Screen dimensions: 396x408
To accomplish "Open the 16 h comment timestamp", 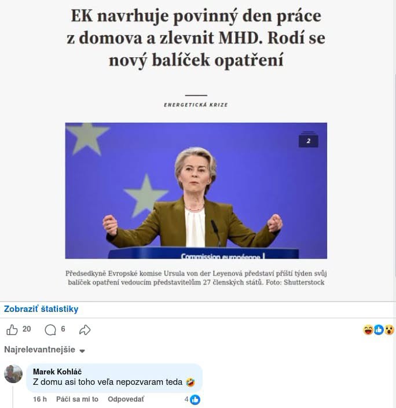I will 40,399.
